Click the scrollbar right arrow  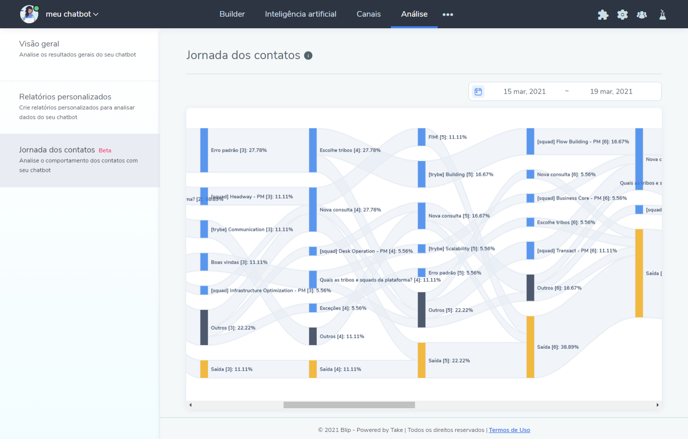click(657, 405)
